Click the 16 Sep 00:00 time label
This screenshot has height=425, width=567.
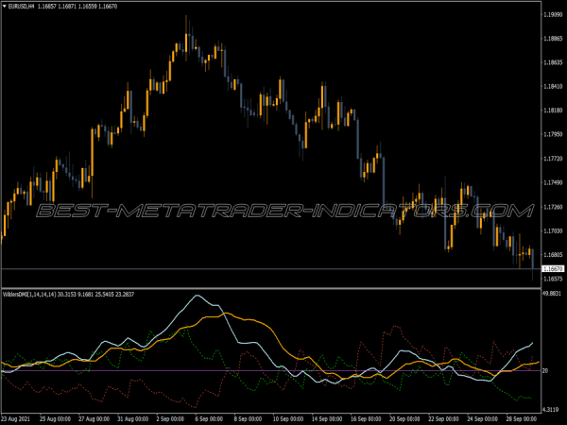pos(366,419)
